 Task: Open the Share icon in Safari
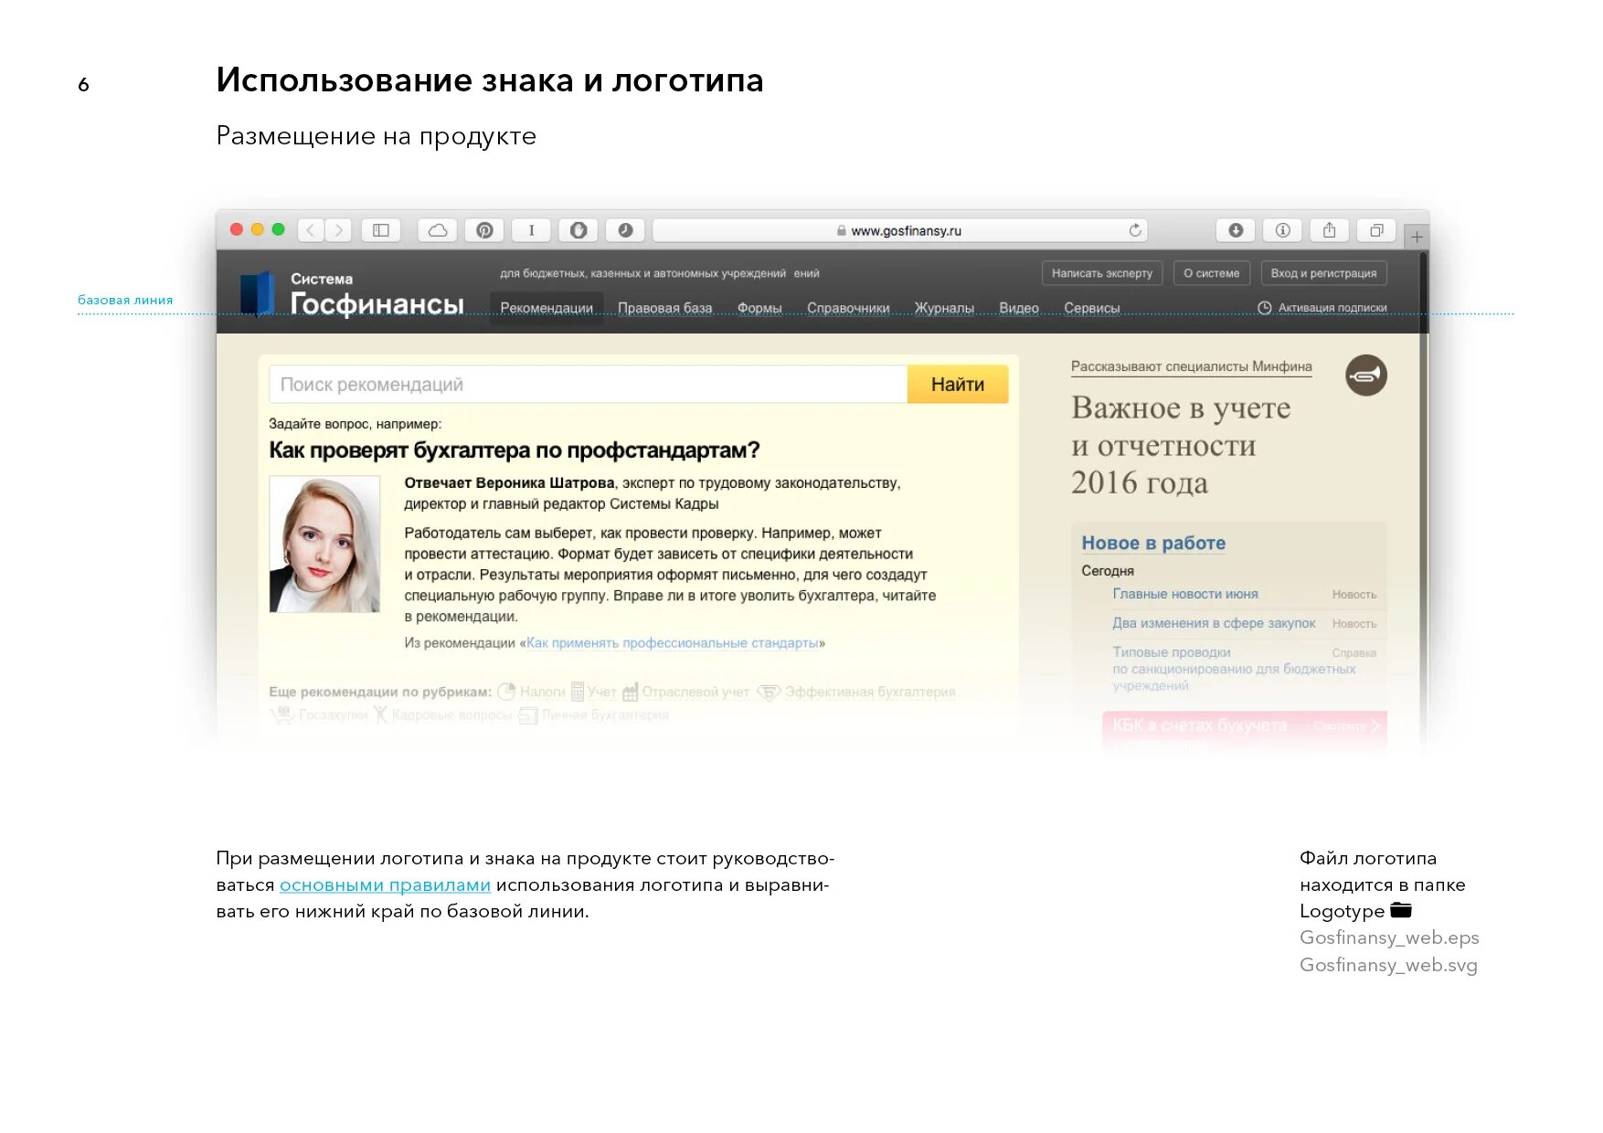point(1329,230)
